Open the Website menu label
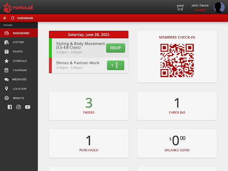The image size is (228, 171). point(18,98)
